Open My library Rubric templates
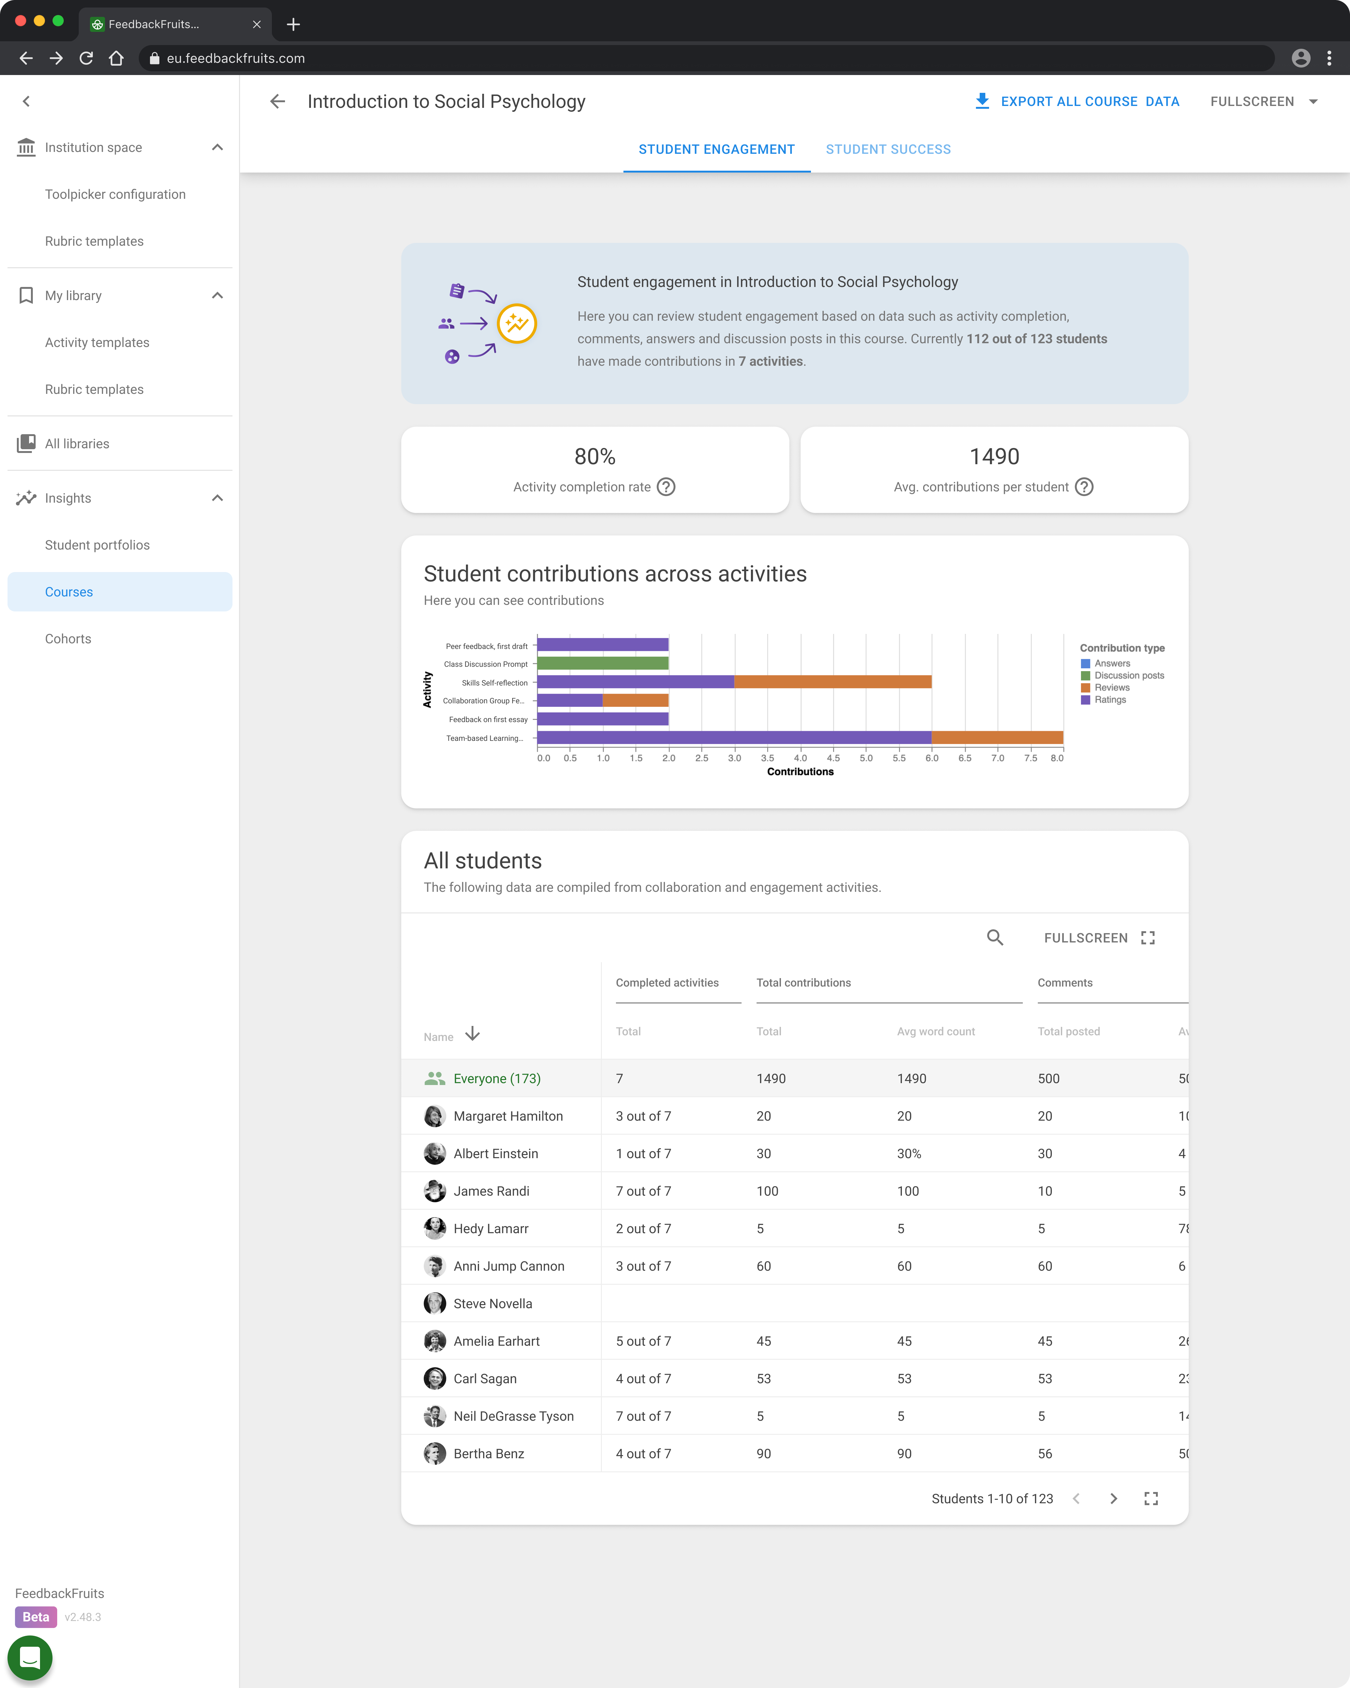This screenshot has height=1688, width=1350. 94,389
